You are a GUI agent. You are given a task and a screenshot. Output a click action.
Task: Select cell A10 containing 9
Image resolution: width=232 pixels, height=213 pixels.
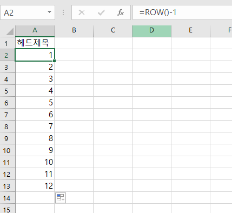coord(35,150)
